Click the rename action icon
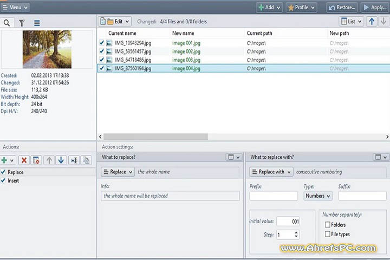Viewport: 390px width, 260px height. click(x=74, y=160)
